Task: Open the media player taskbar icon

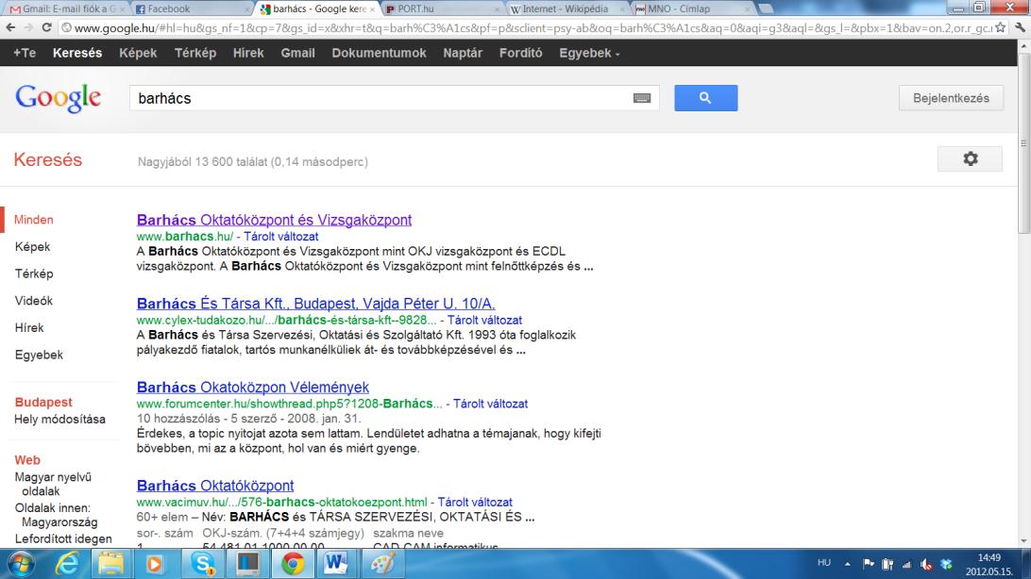Action: tap(155, 564)
